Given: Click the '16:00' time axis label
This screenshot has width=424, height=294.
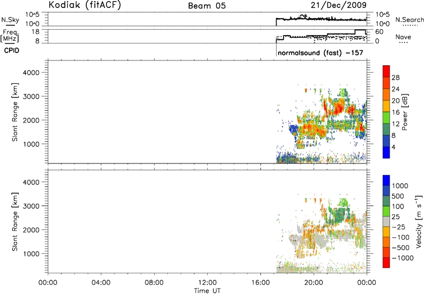Looking at the screenshot, I should pyautogui.click(x=260, y=283).
